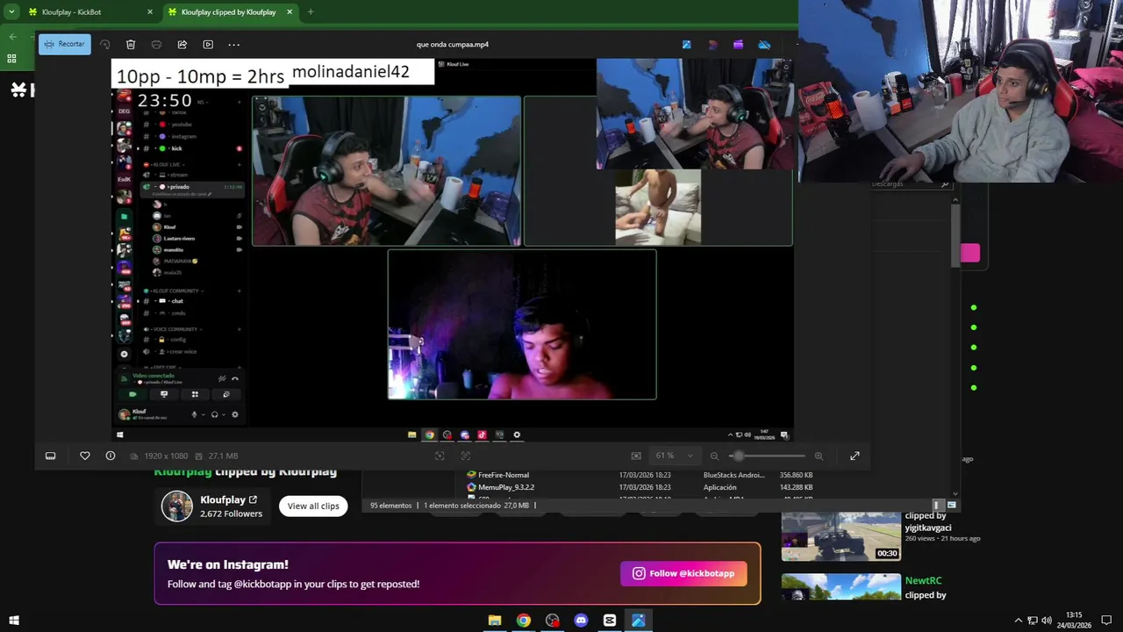This screenshot has height=632, width=1123.
Task: Click the 1920 x 1080 resolution label
Action: (x=166, y=456)
